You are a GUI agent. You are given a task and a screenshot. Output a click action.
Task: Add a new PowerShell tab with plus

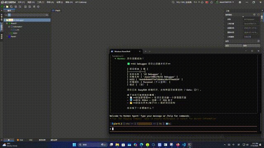coord(146,51)
